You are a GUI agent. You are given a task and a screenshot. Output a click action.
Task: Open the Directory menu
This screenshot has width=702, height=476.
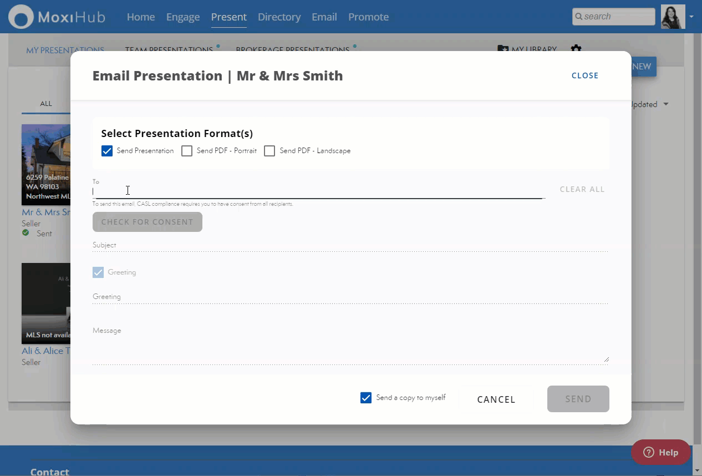pyautogui.click(x=279, y=17)
